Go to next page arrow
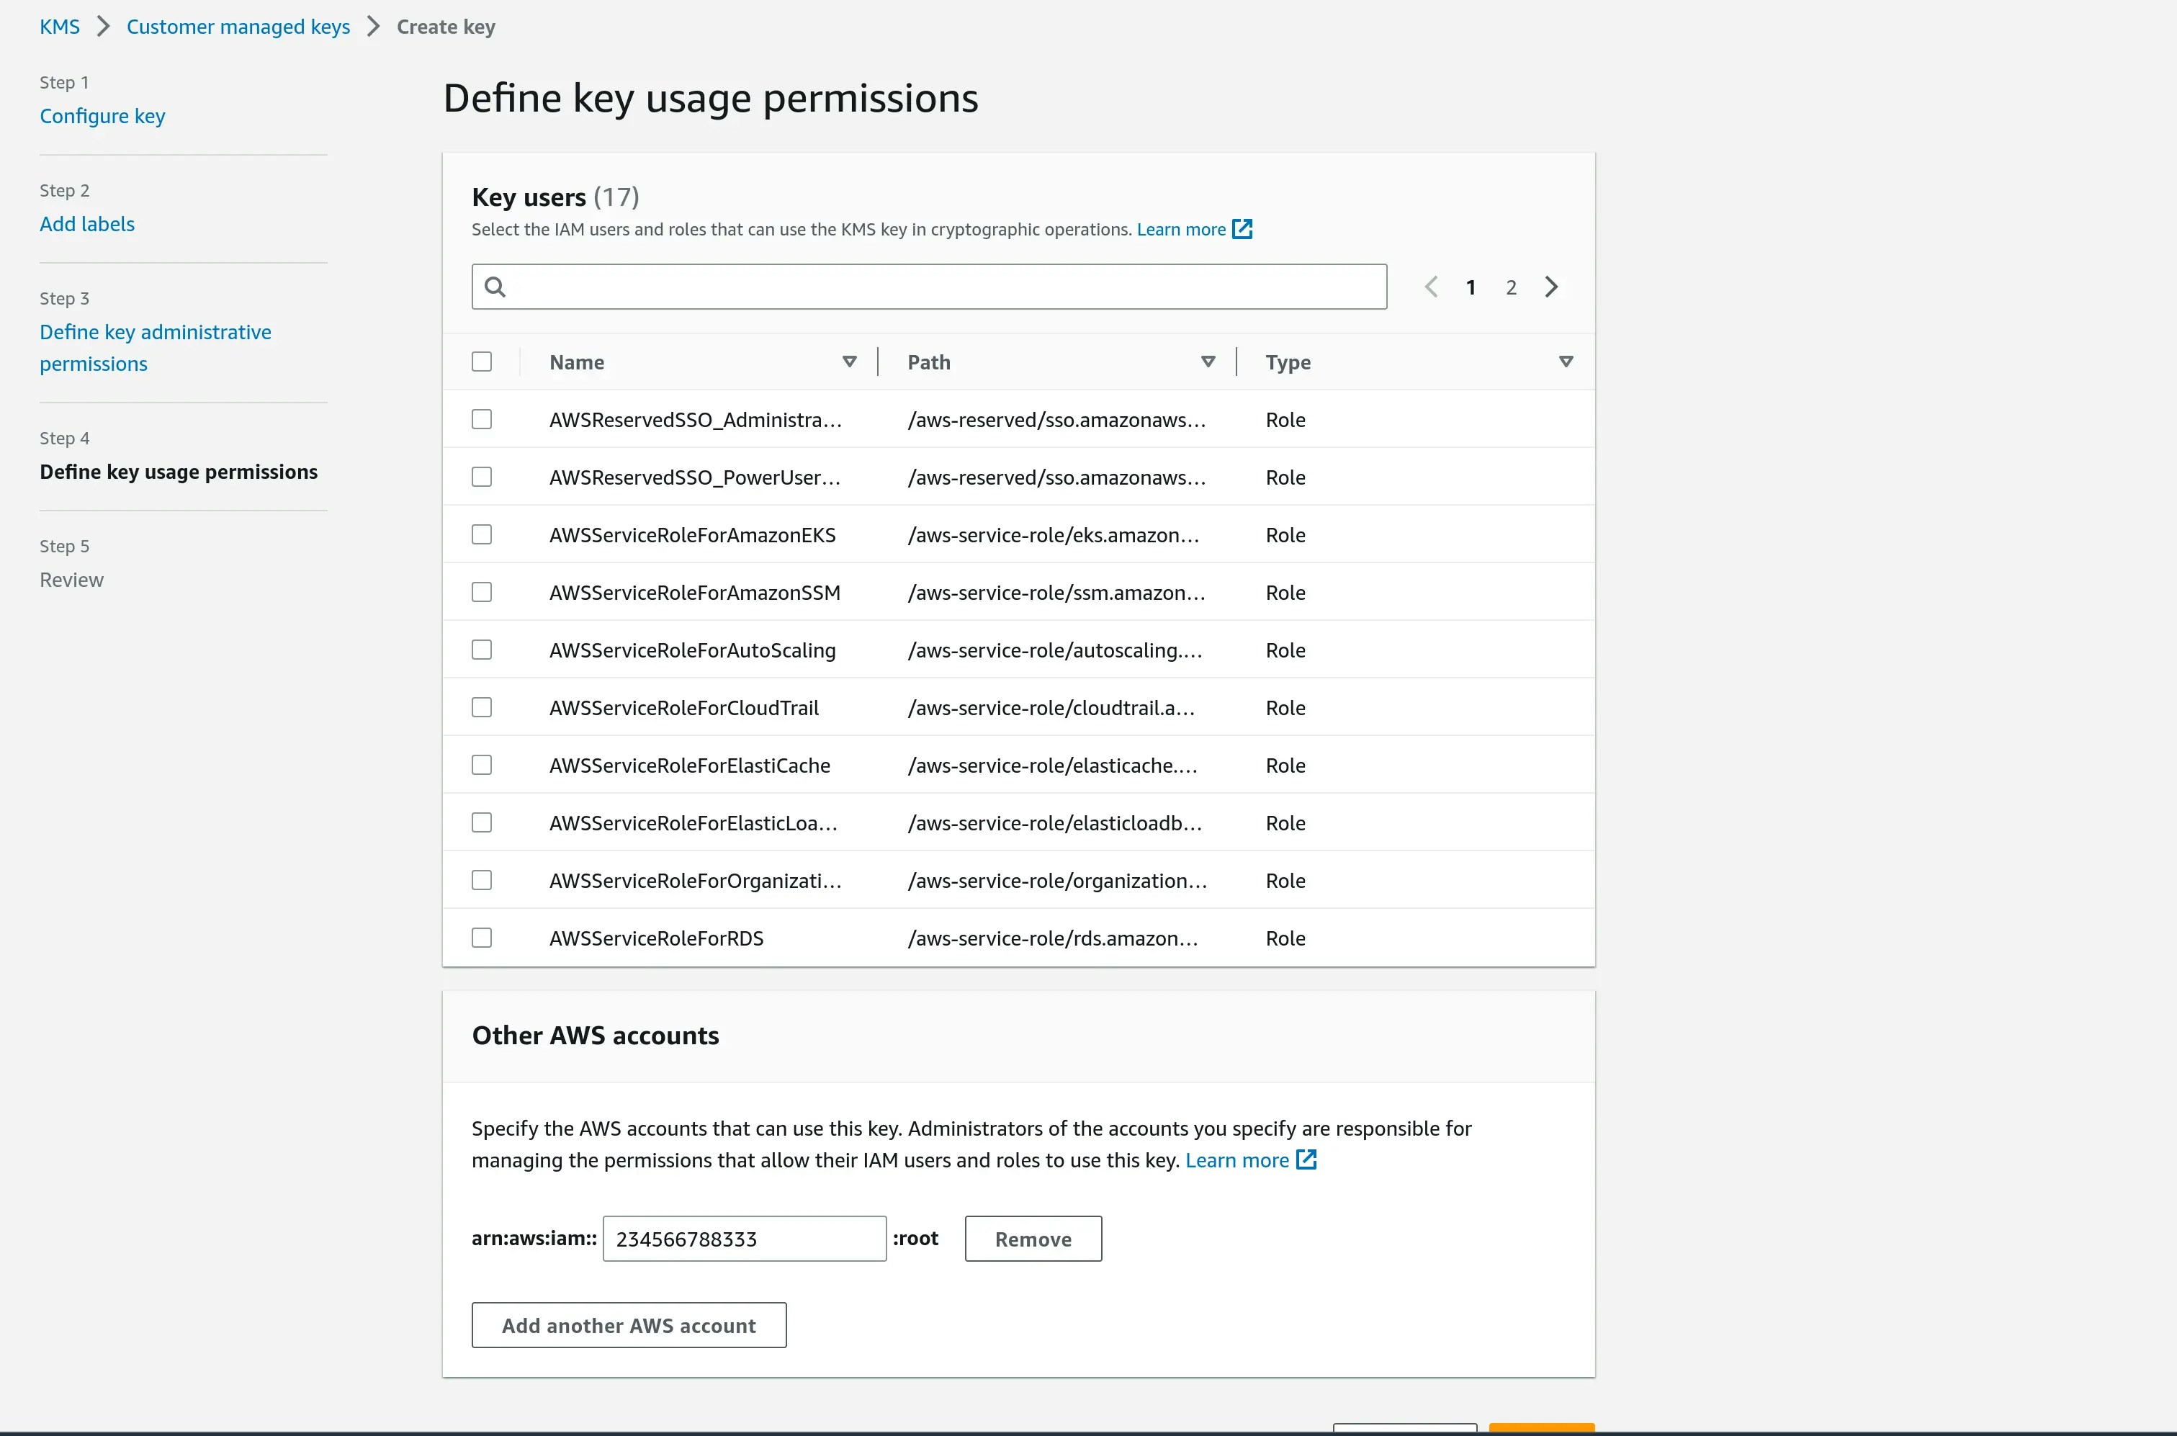Viewport: 2177px width, 1436px height. point(1551,287)
